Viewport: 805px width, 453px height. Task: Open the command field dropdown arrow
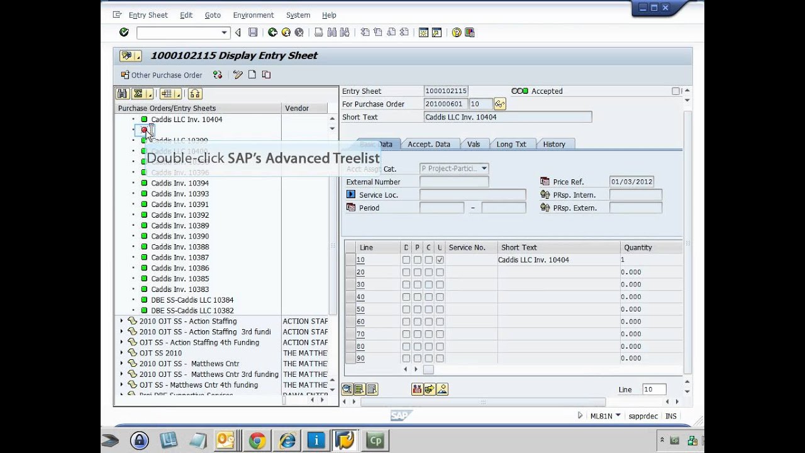(x=224, y=33)
